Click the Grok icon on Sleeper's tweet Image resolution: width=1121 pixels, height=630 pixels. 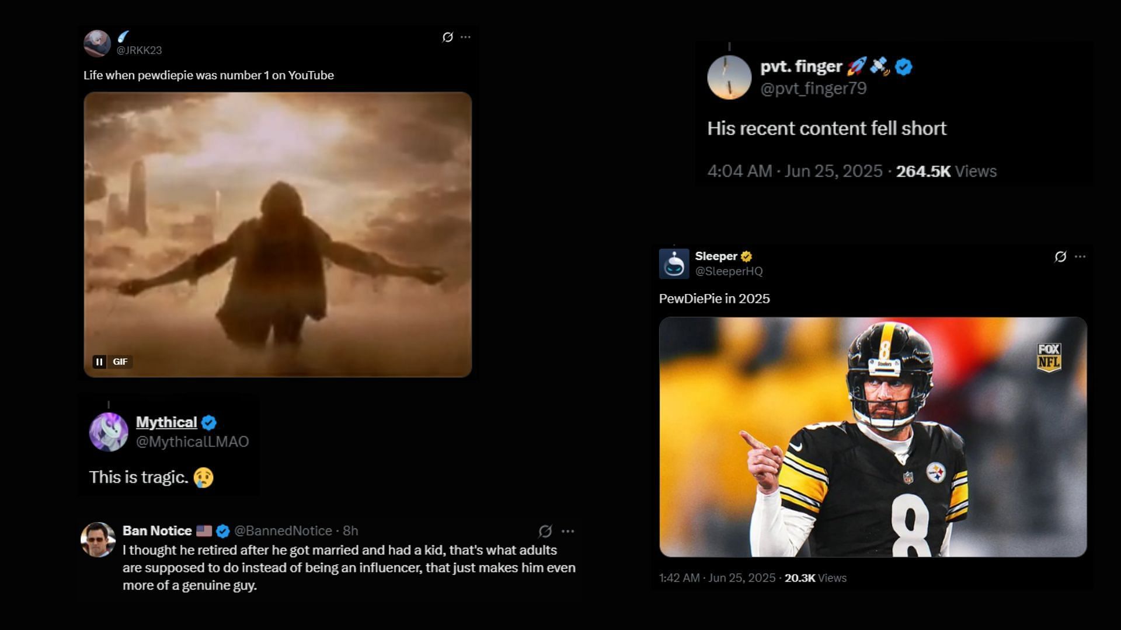pos(1061,257)
